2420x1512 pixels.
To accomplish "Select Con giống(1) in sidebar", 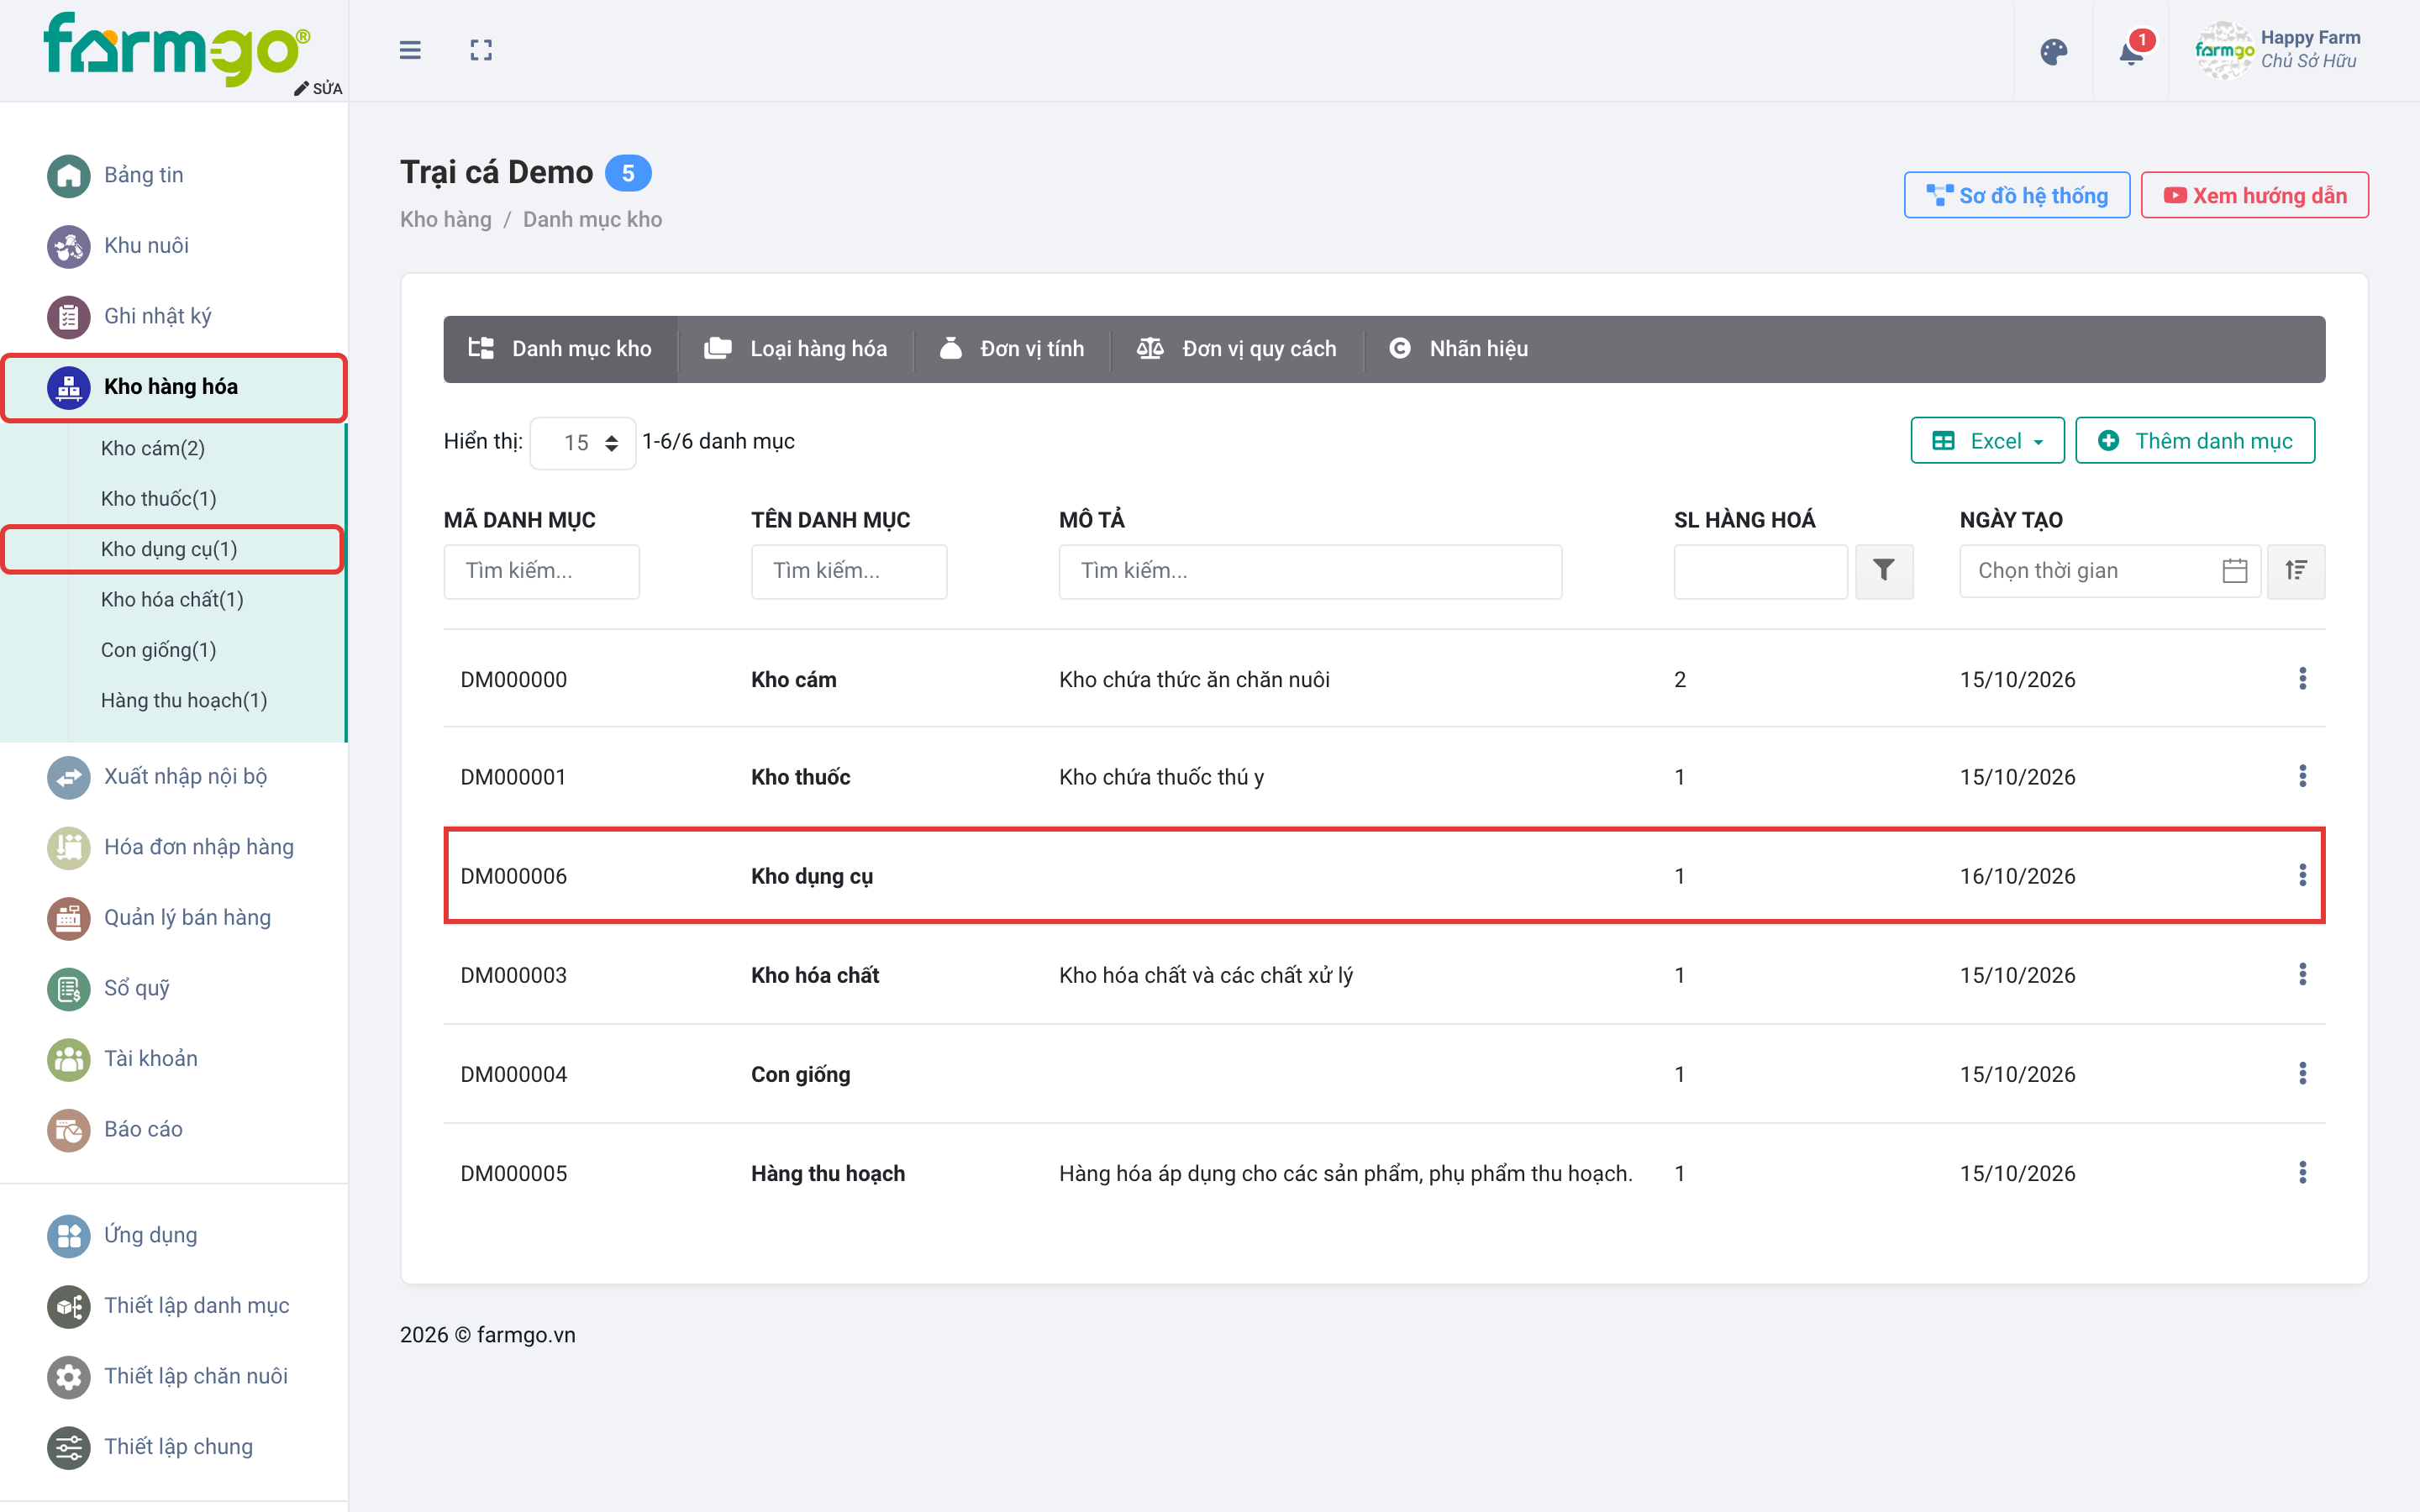I will click(x=159, y=650).
